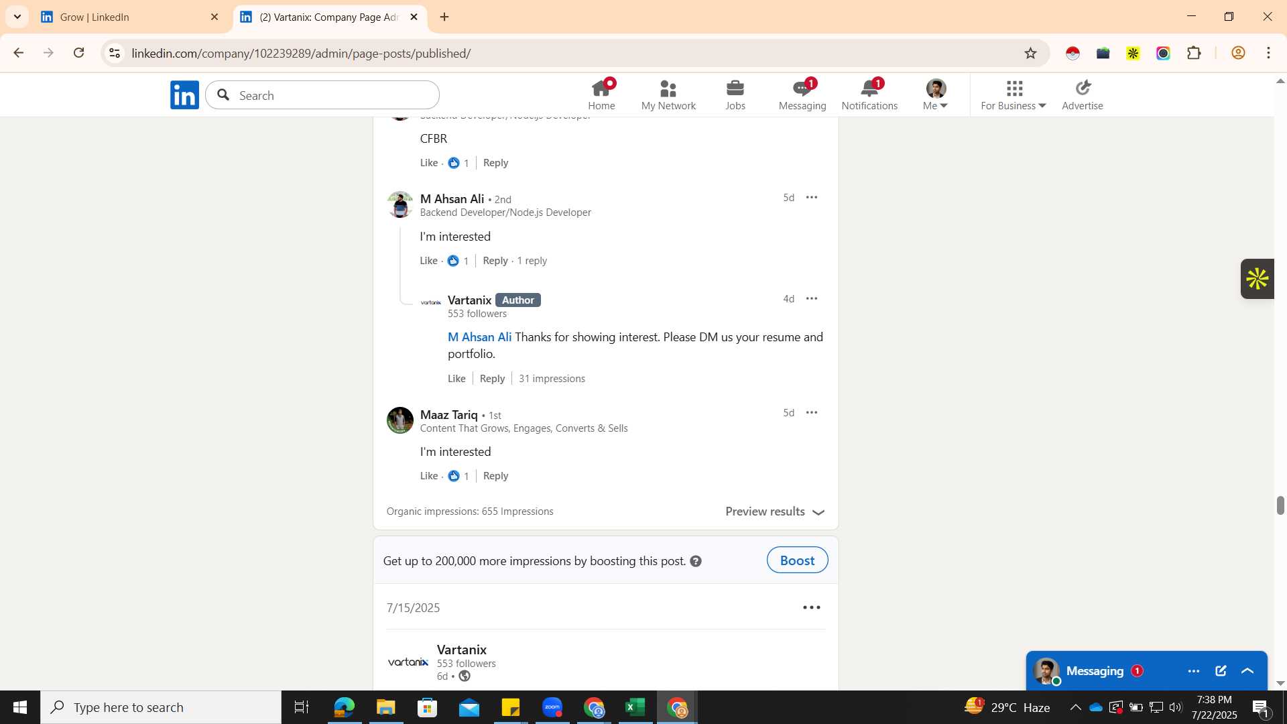1287x724 pixels.
Task: Open M Ahsan Ali's profile photo
Action: click(400, 204)
